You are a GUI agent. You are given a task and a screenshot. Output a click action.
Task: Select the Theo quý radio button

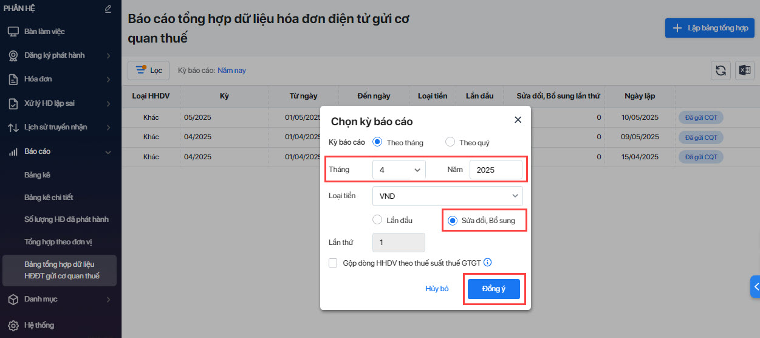tap(450, 142)
